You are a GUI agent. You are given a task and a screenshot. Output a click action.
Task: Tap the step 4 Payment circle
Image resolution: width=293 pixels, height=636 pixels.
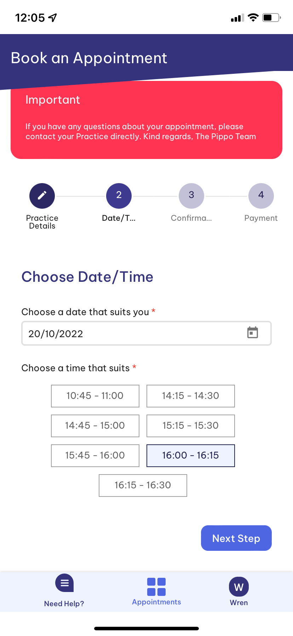(261, 196)
